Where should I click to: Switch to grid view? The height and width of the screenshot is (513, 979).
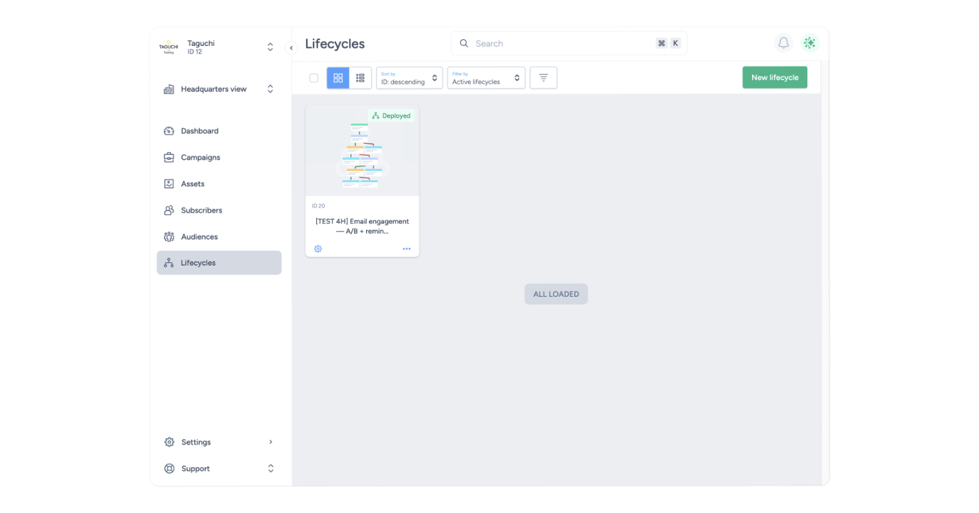pos(338,78)
